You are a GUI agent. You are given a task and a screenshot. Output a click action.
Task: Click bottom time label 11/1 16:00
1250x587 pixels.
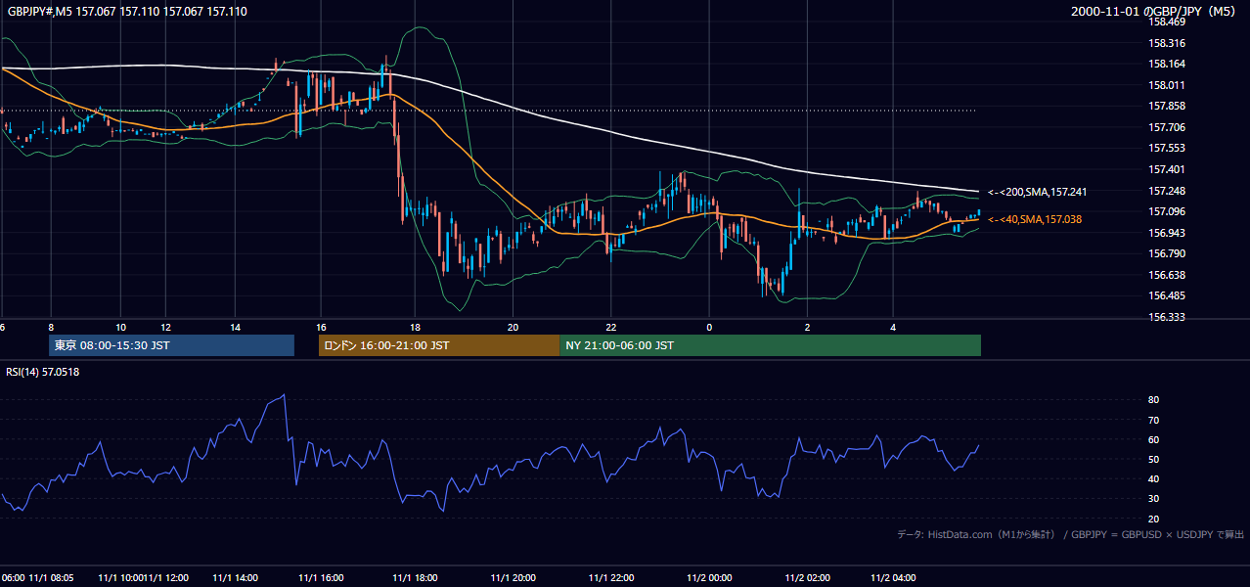point(319,578)
